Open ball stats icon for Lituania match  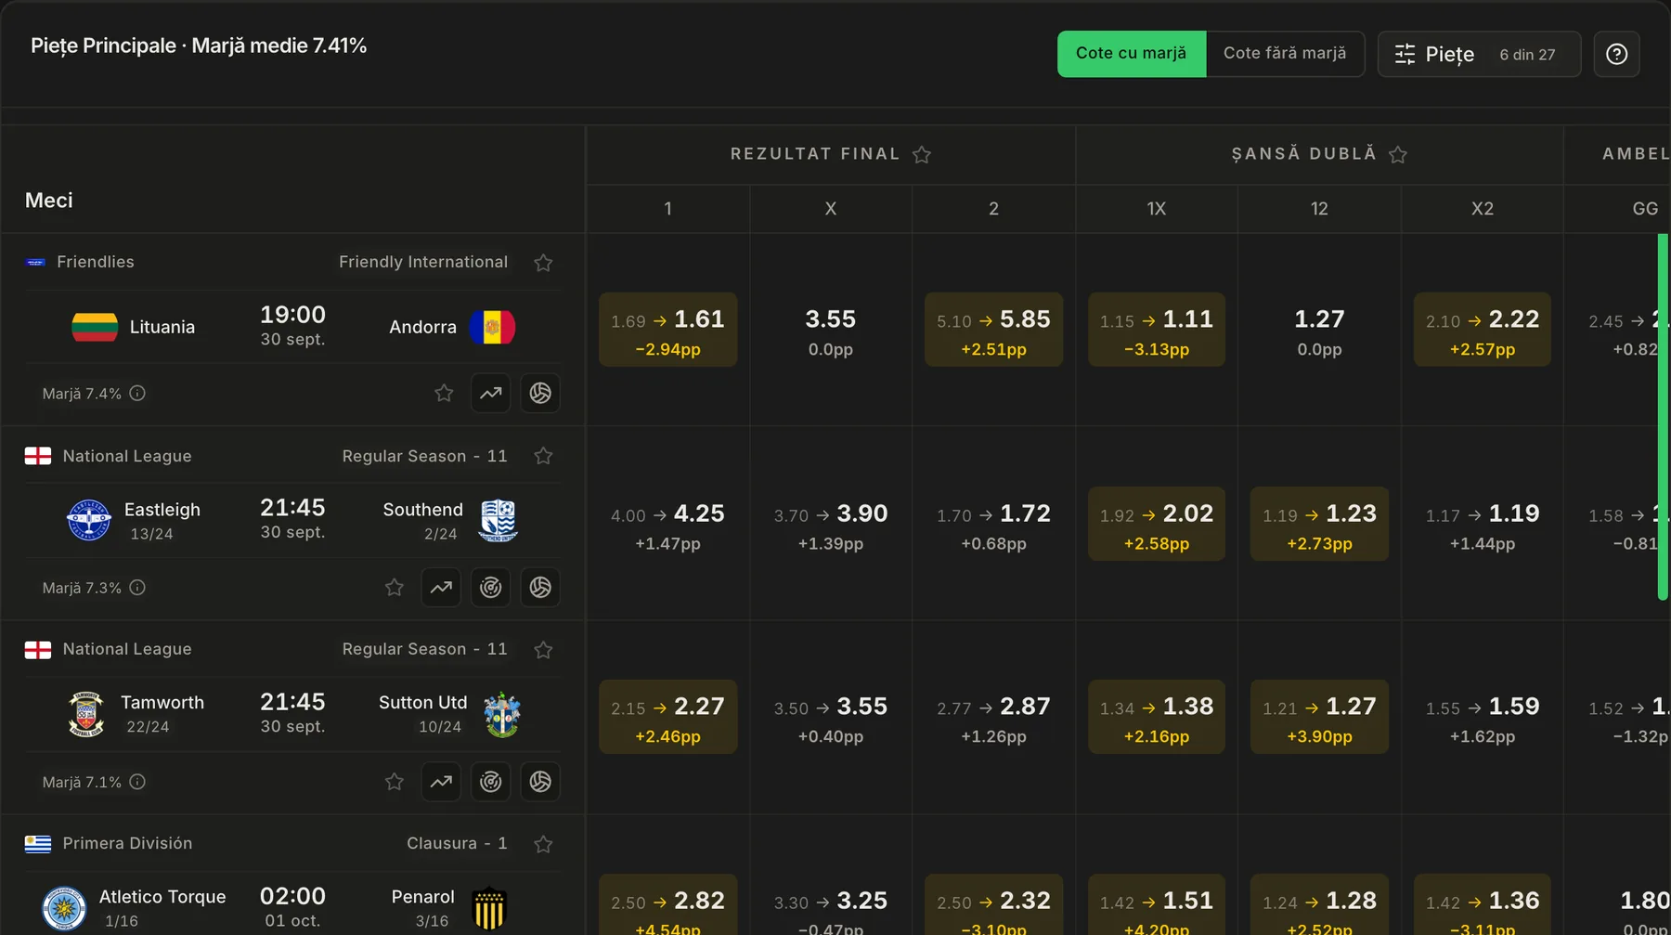click(540, 393)
